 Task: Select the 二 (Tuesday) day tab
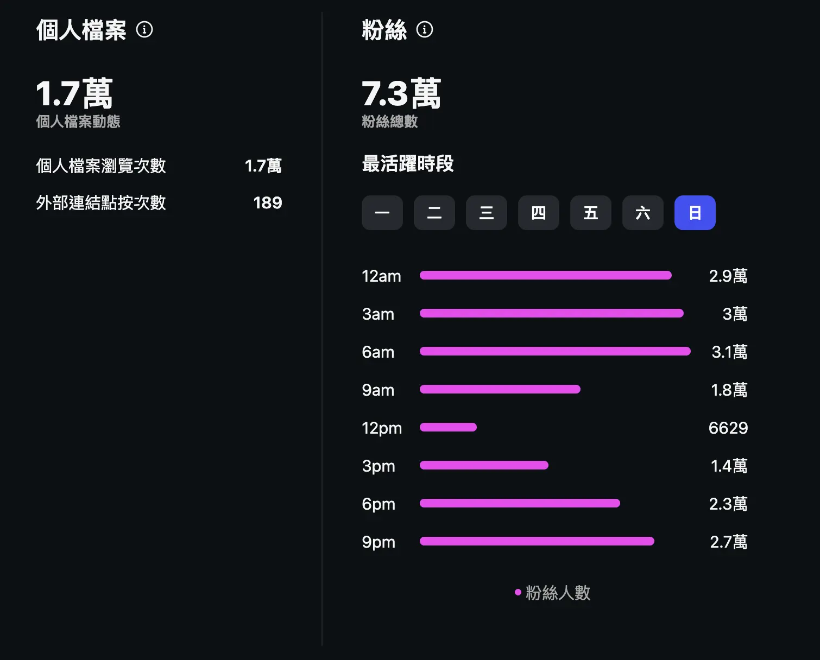434,213
